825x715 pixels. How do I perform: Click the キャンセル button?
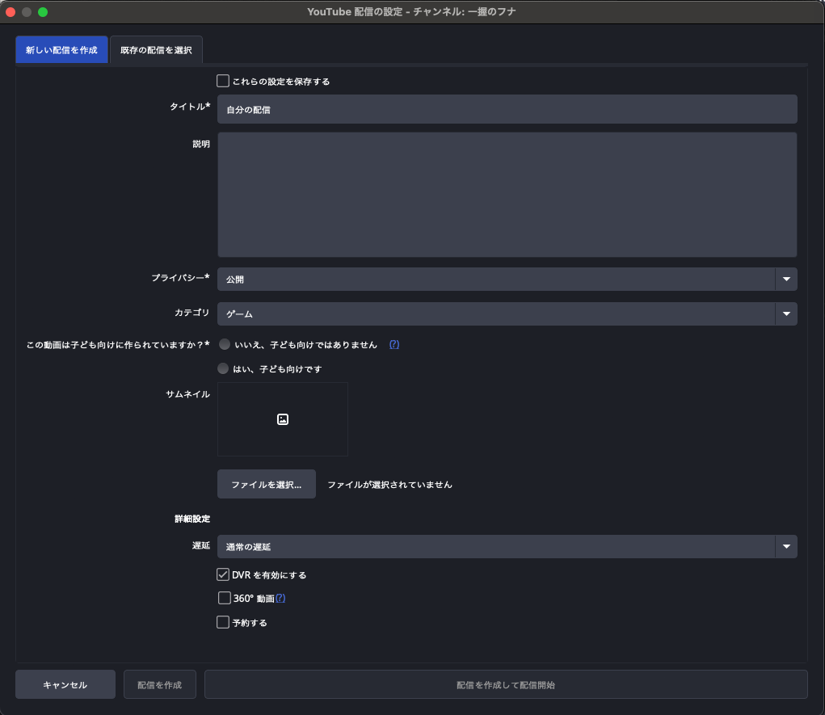(65, 684)
